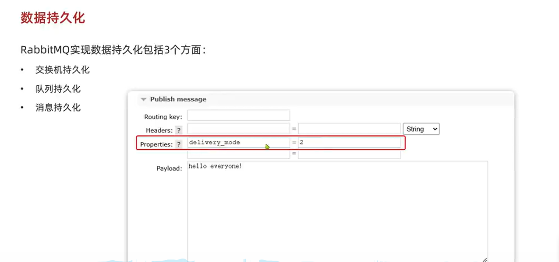Click the Properties label
The image size is (559, 262).
(x=156, y=144)
